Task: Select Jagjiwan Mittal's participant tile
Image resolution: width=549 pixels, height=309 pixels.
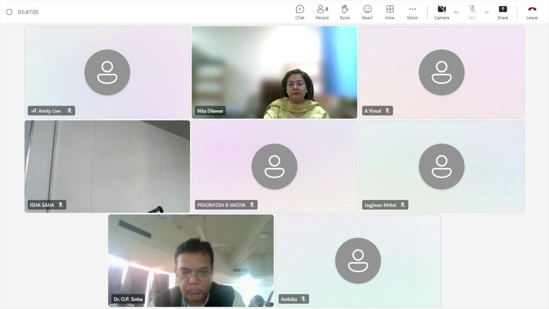Action: point(441,167)
